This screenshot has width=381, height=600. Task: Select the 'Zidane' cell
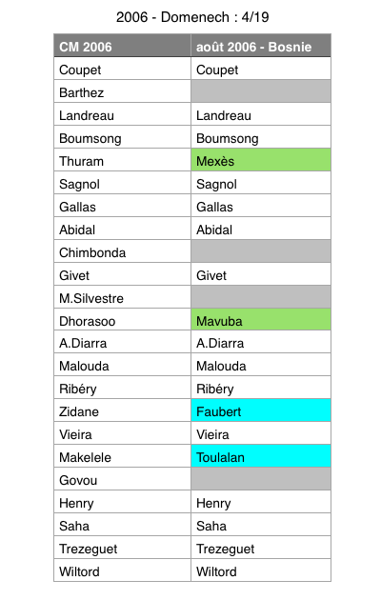click(123, 410)
